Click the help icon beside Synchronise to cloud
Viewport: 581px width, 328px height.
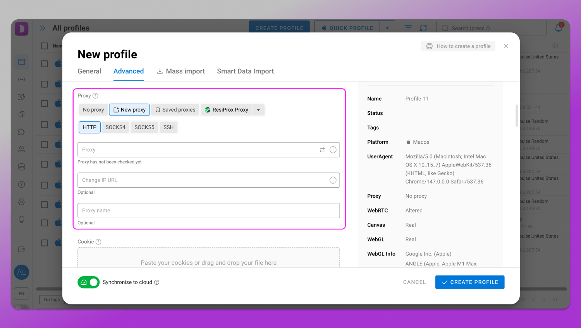click(x=157, y=282)
